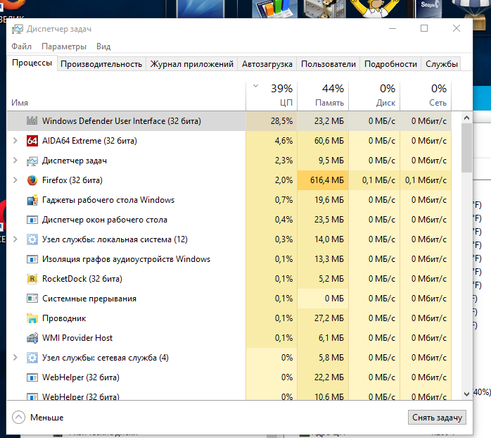Switch to the Журнал приложений tab

[x=191, y=64]
